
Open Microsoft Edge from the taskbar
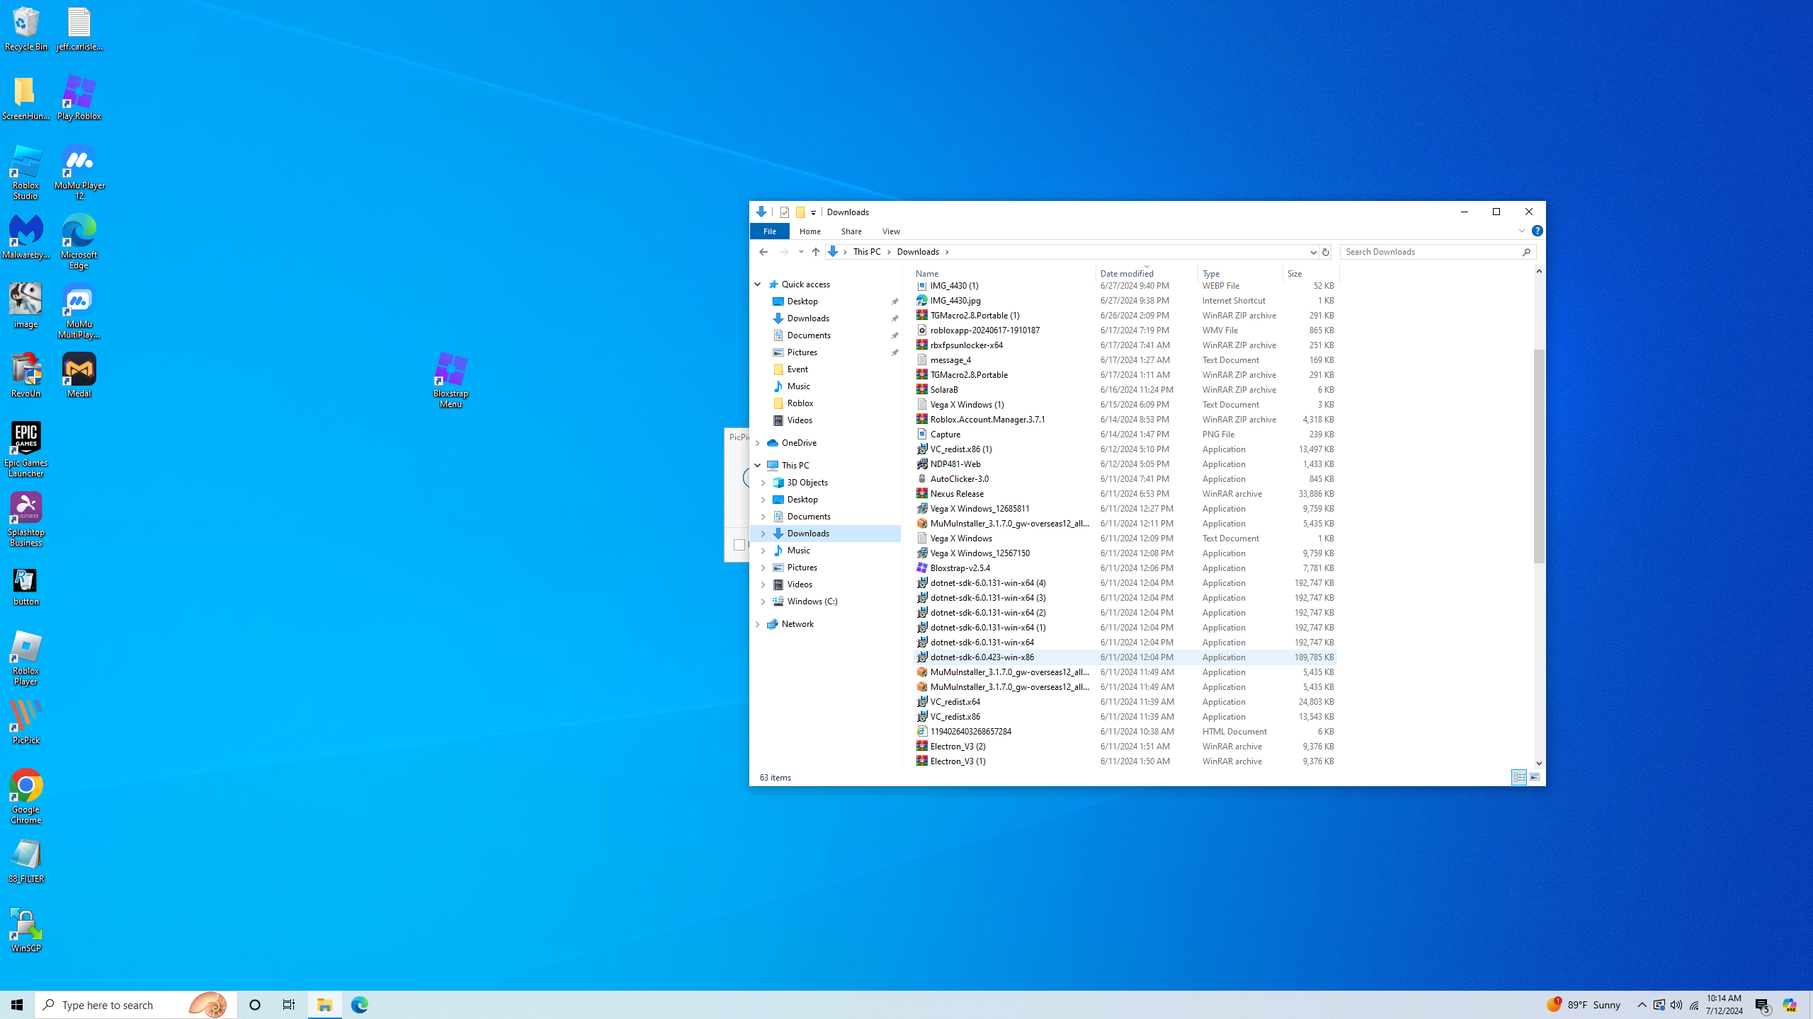click(x=359, y=1004)
